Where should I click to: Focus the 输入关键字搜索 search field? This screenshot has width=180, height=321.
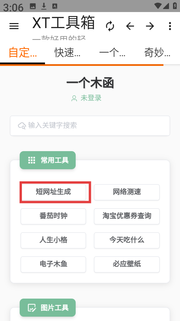point(90,126)
